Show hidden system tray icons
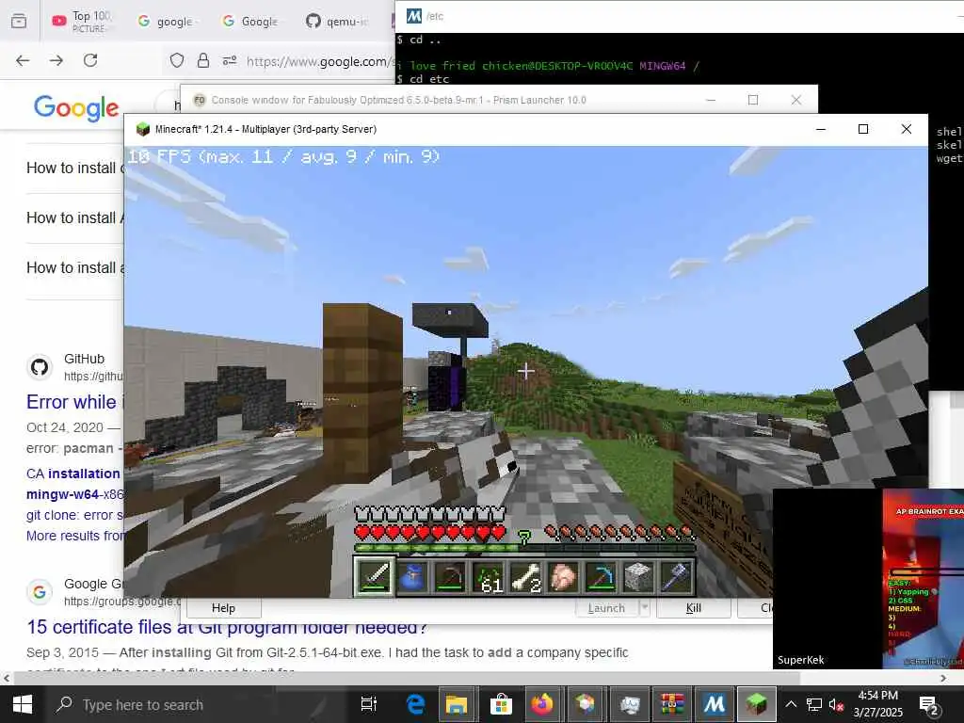Image resolution: width=964 pixels, height=723 pixels. coord(791,704)
